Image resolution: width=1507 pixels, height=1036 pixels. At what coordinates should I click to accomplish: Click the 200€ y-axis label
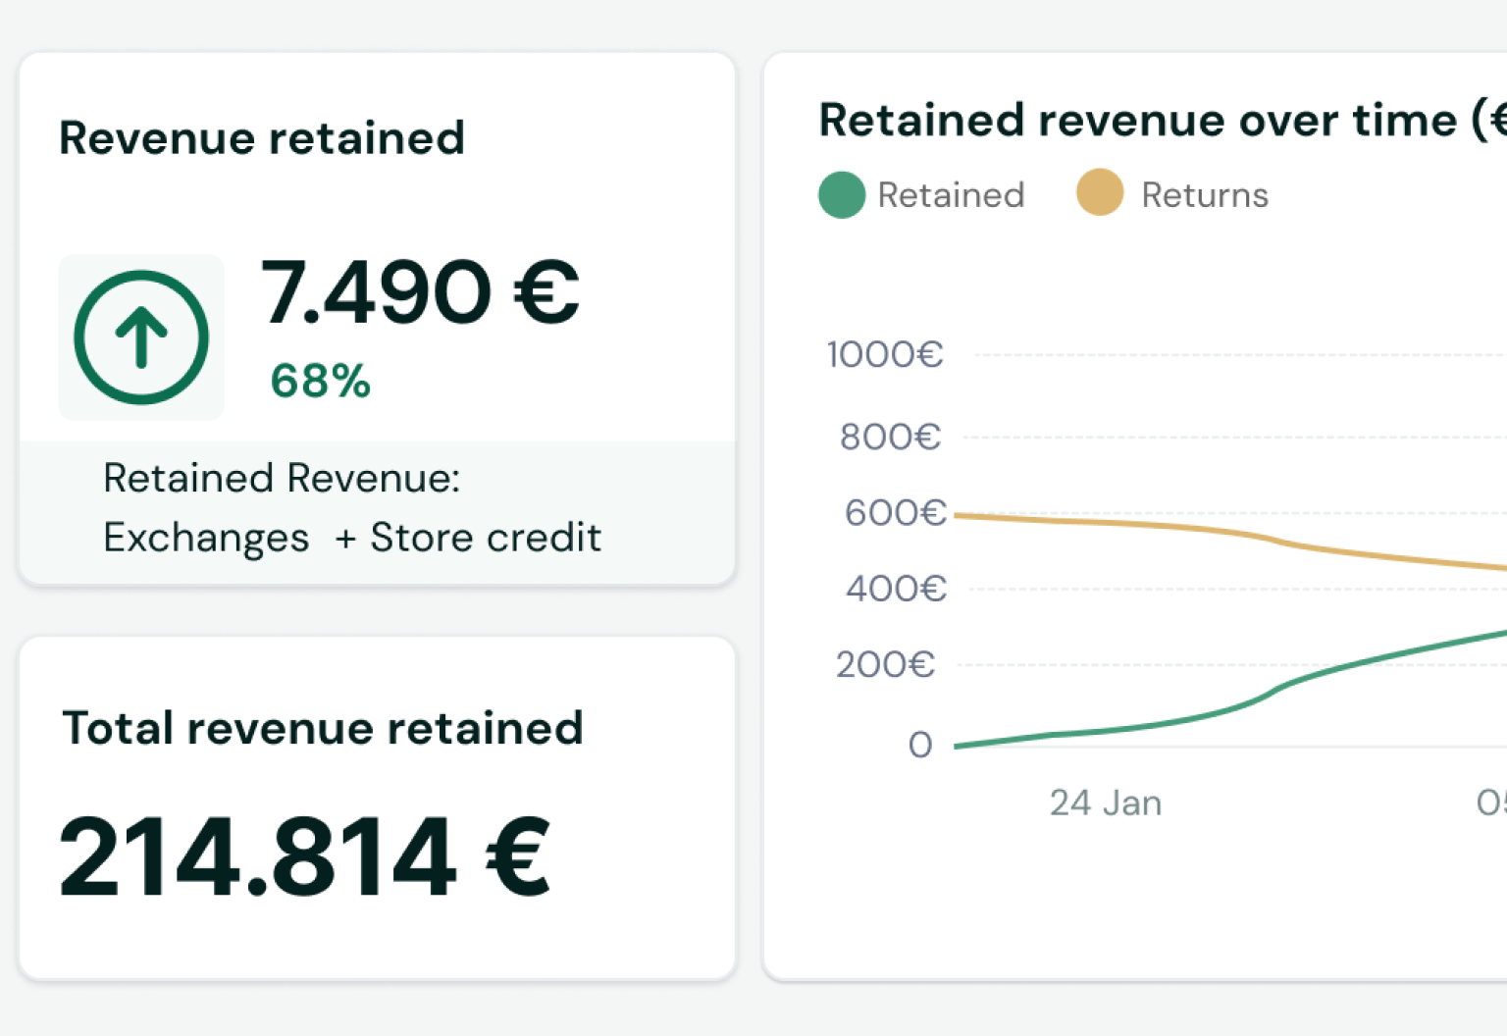(x=885, y=665)
